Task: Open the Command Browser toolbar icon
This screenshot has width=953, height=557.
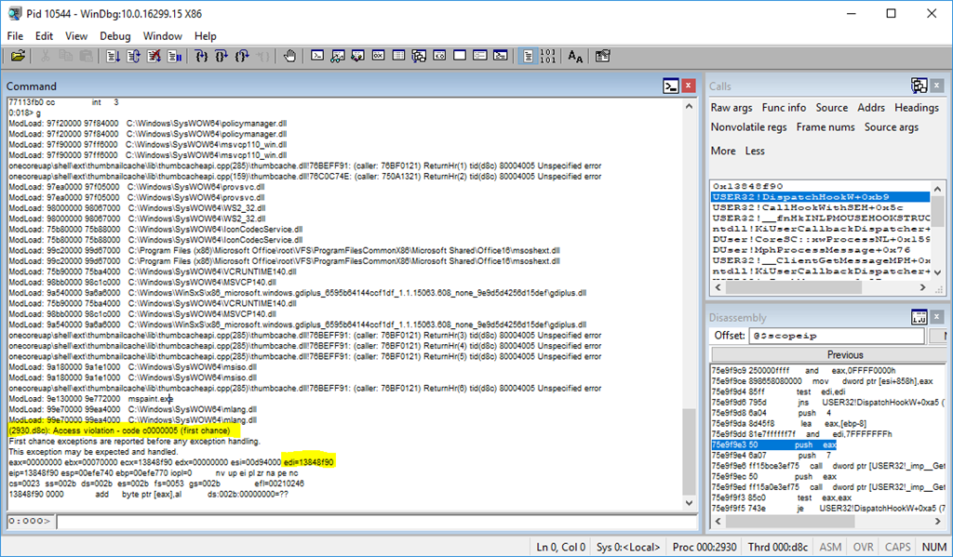Action: point(500,56)
